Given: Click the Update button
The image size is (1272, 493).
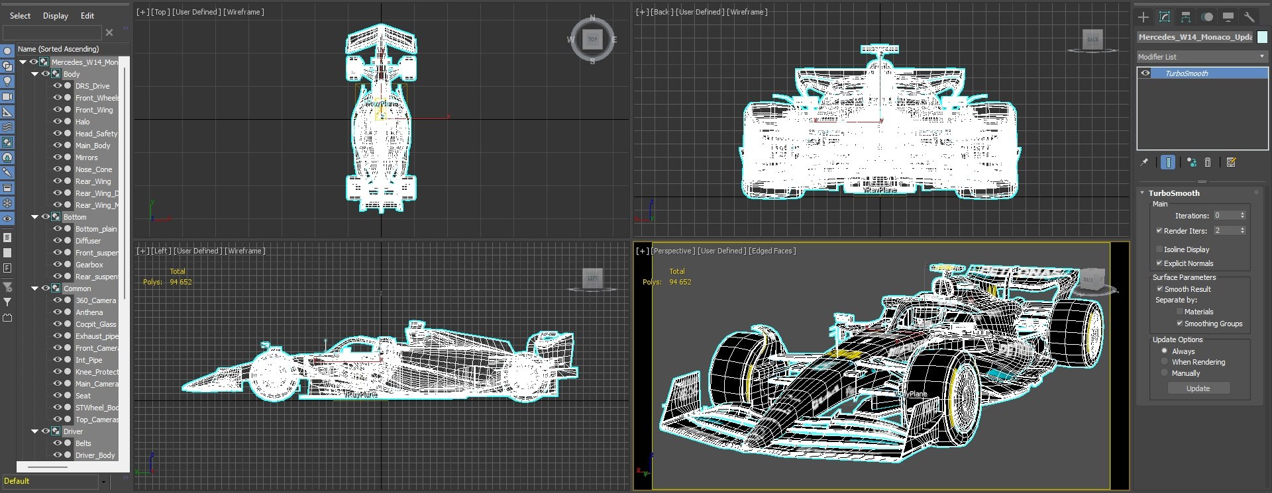Looking at the screenshot, I should [x=1198, y=388].
